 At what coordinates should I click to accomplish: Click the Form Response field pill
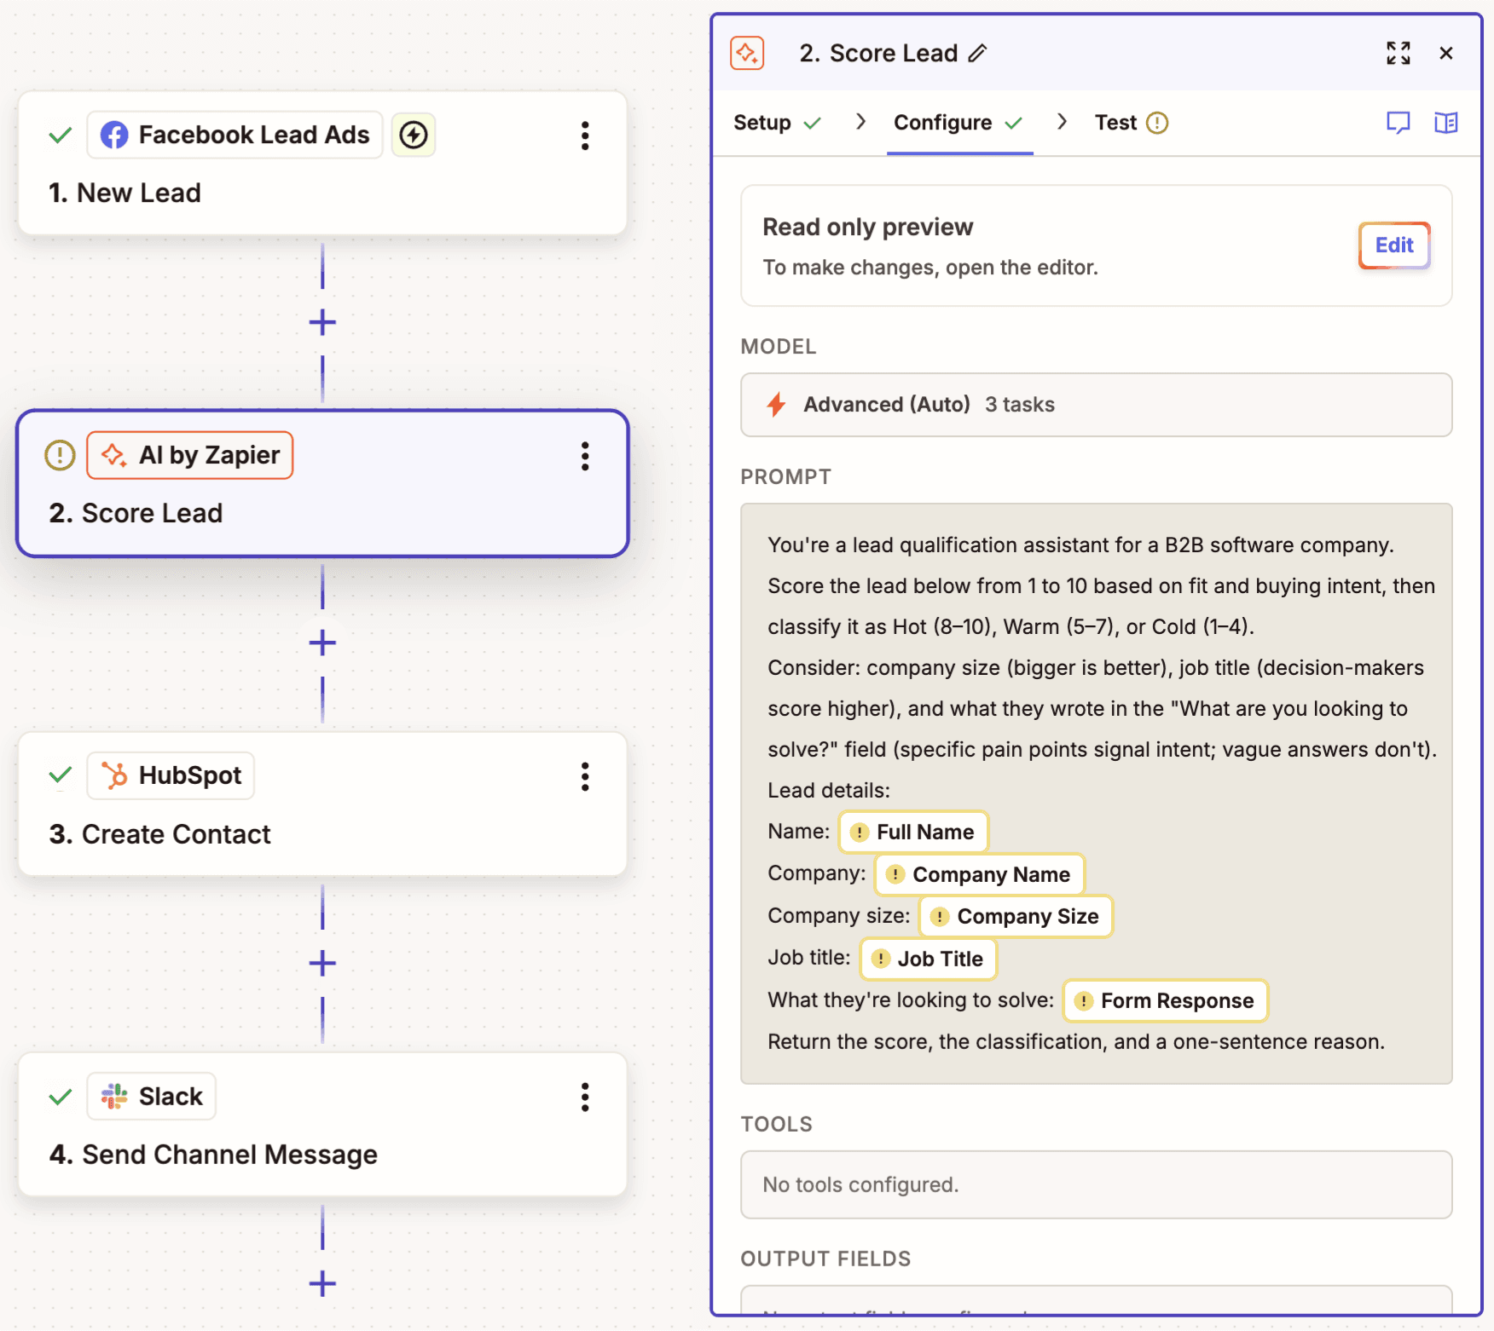1166,1000
